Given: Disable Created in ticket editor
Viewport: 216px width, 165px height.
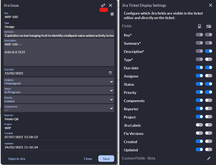Looking at the screenshot, I should pos(199,141).
